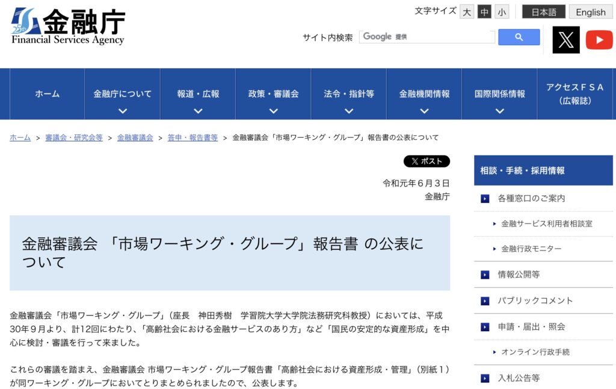Click the サイト内検索 label
The image size is (616, 389).
328,37
